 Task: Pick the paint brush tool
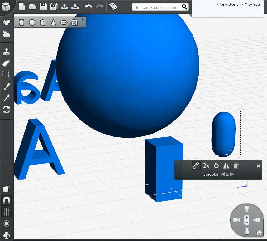(x=6, y=86)
